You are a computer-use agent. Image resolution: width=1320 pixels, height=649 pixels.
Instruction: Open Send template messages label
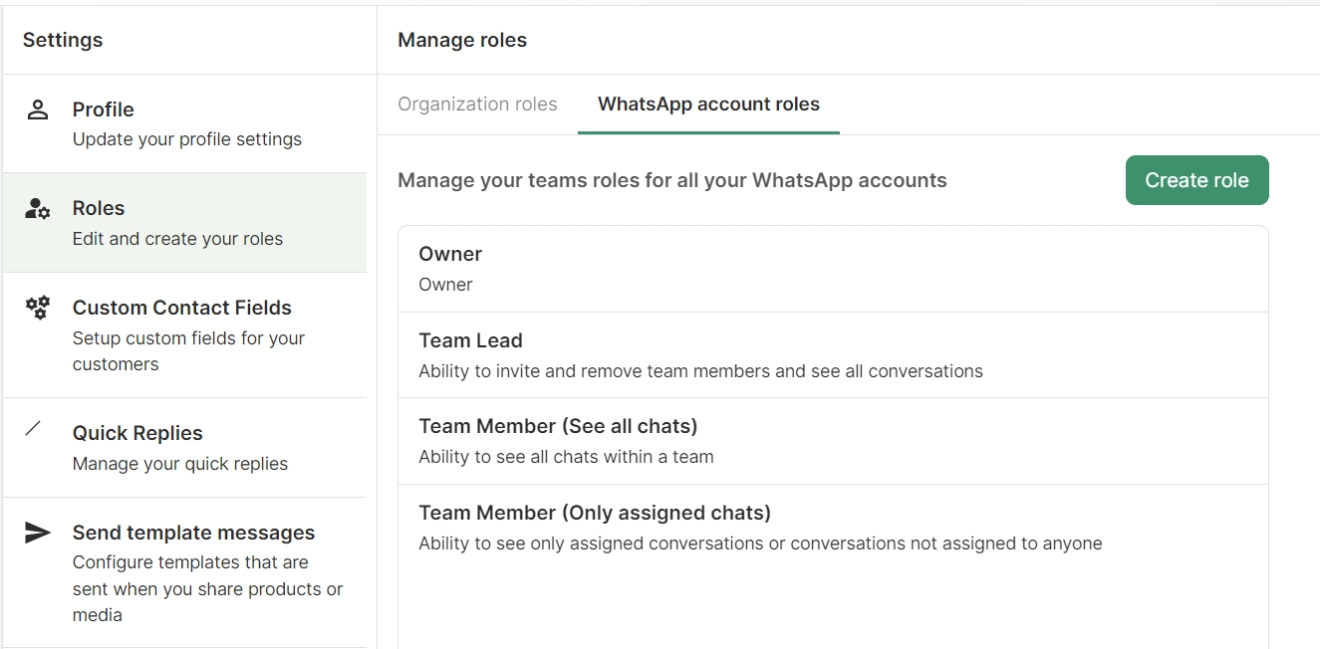(x=193, y=533)
